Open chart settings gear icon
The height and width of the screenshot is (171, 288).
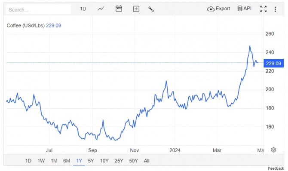[x=273, y=150]
